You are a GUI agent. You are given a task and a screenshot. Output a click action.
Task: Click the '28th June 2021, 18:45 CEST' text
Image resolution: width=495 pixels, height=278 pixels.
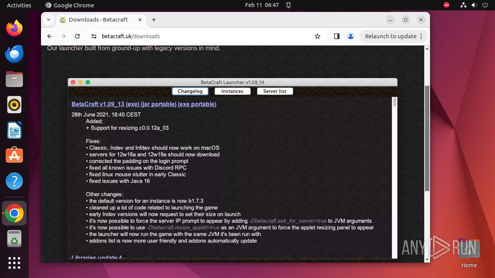106,115
